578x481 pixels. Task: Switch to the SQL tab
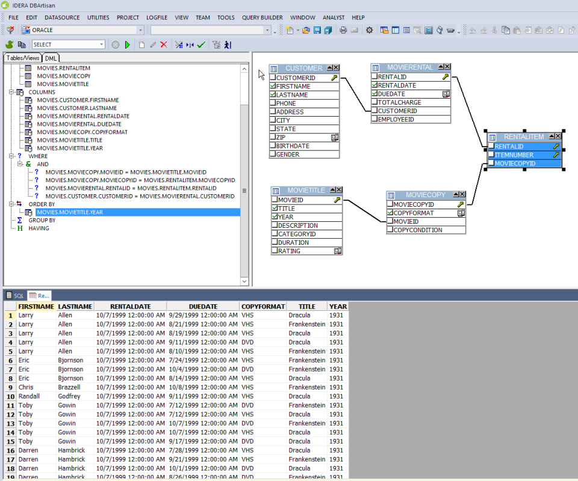click(15, 296)
